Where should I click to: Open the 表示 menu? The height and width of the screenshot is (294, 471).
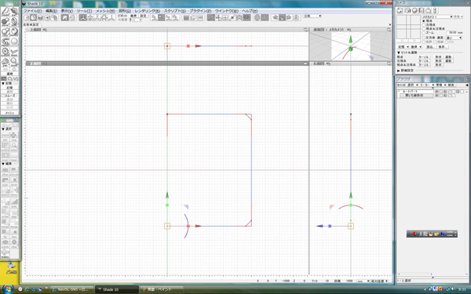[67, 11]
